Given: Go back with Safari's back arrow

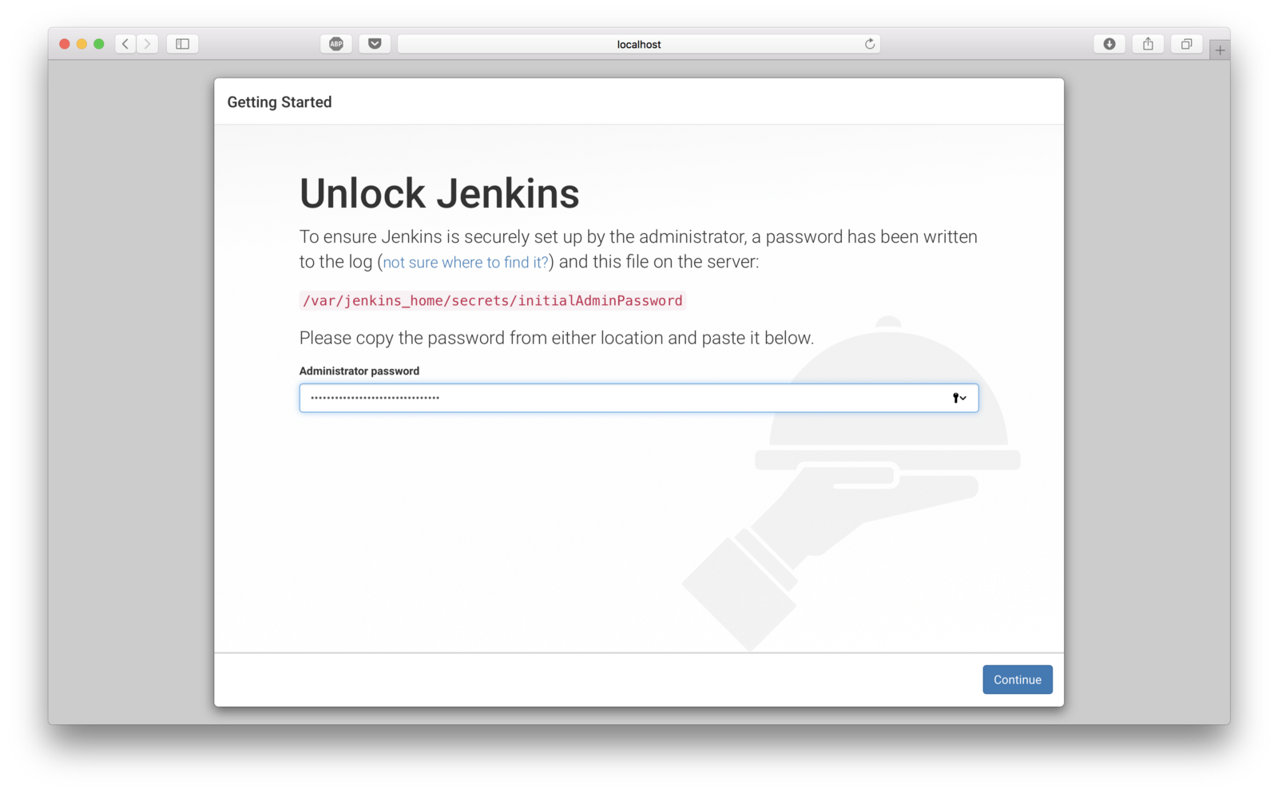Looking at the screenshot, I should [x=125, y=44].
